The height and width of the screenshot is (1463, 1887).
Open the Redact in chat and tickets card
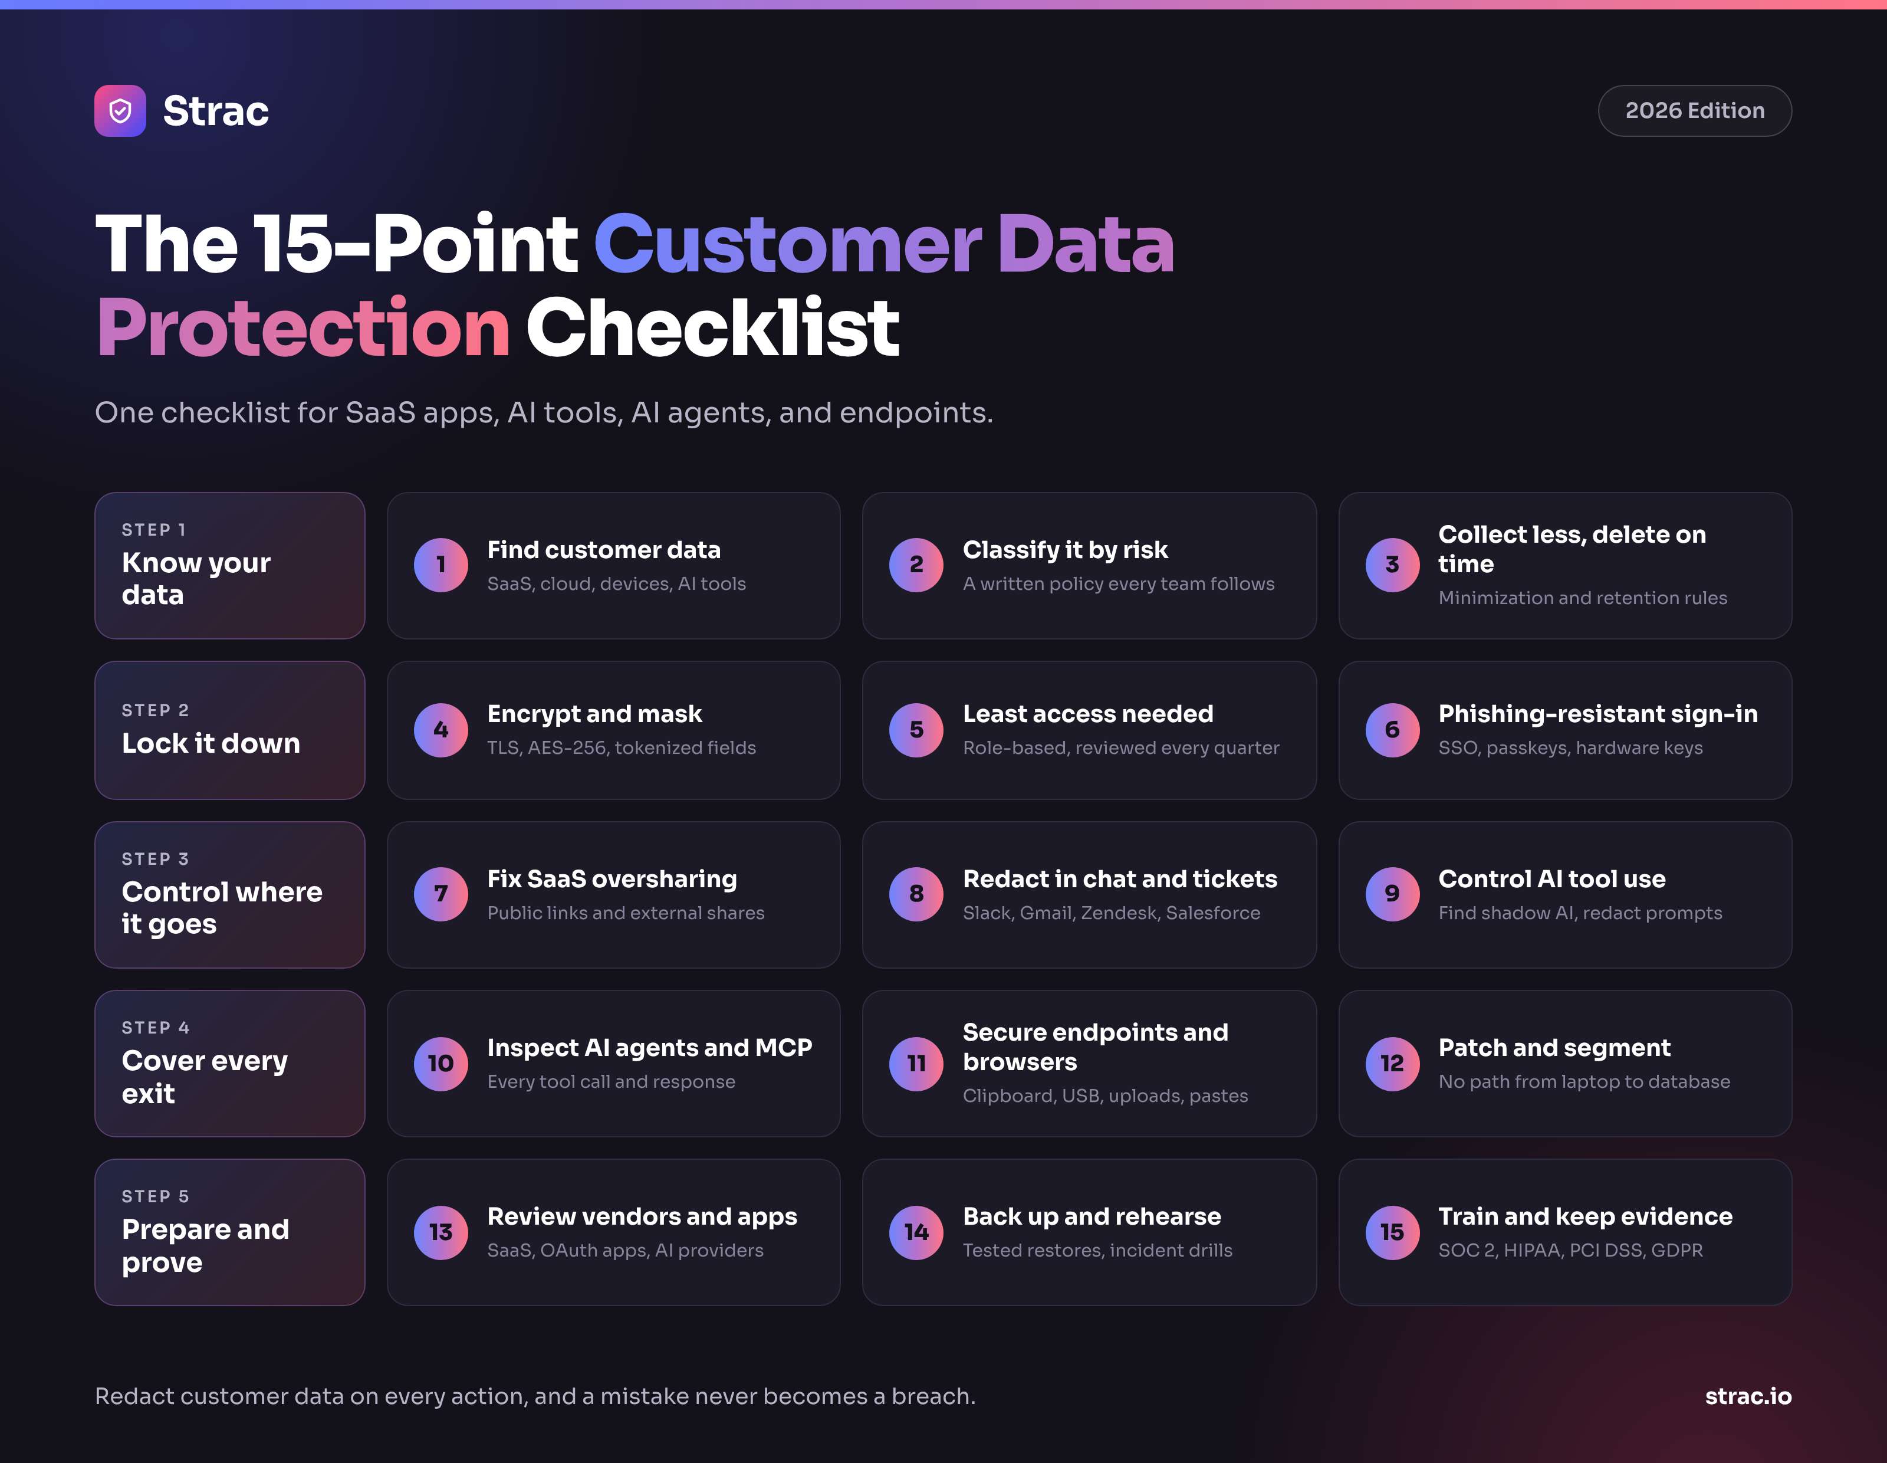click(x=1090, y=894)
